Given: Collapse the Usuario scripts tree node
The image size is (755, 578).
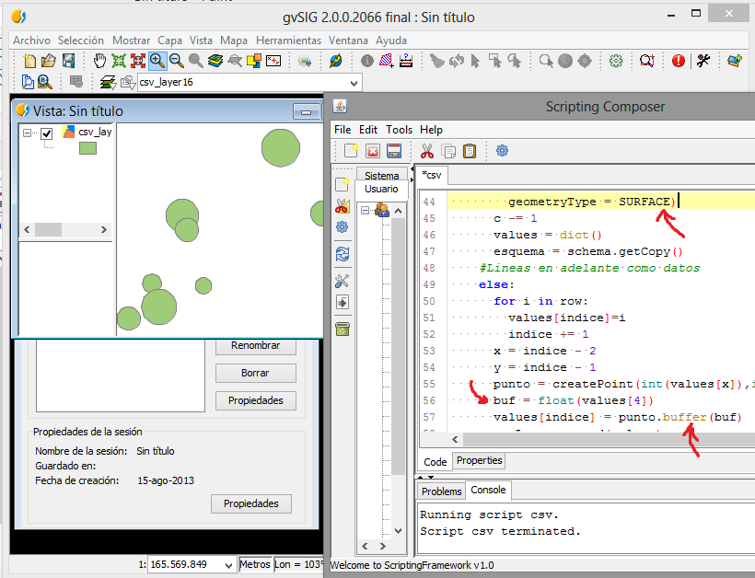Looking at the screenshot, I should tap(366, 212).
